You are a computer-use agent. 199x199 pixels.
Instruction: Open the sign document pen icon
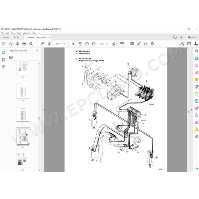click(146, 44)
